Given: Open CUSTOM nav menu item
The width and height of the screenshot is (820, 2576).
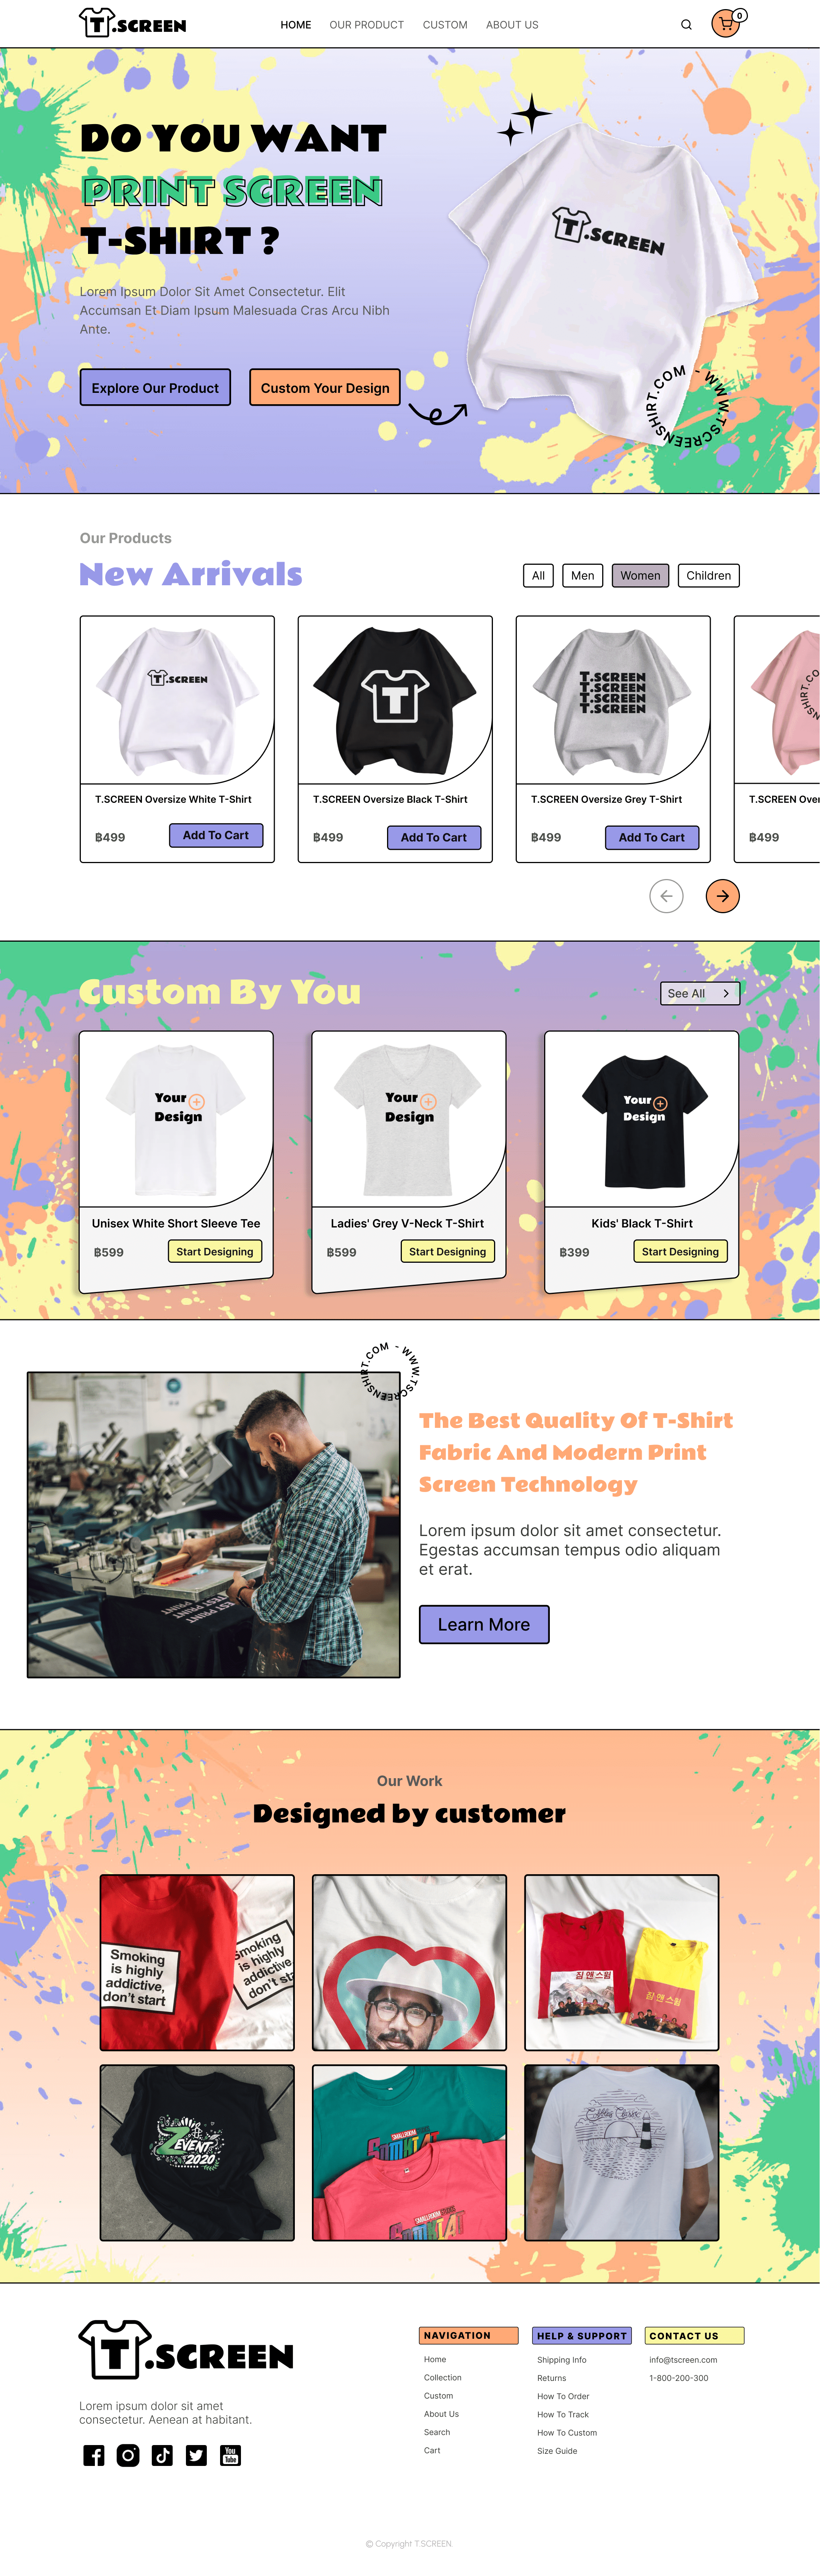Looking at the screenshot, I should (x=445, y=25).
